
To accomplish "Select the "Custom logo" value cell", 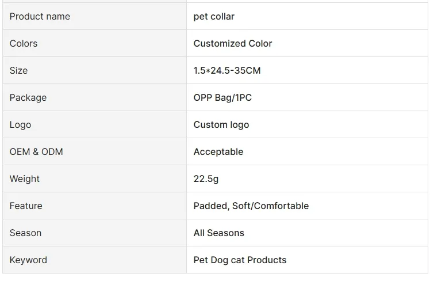I will tap(221, 124).
